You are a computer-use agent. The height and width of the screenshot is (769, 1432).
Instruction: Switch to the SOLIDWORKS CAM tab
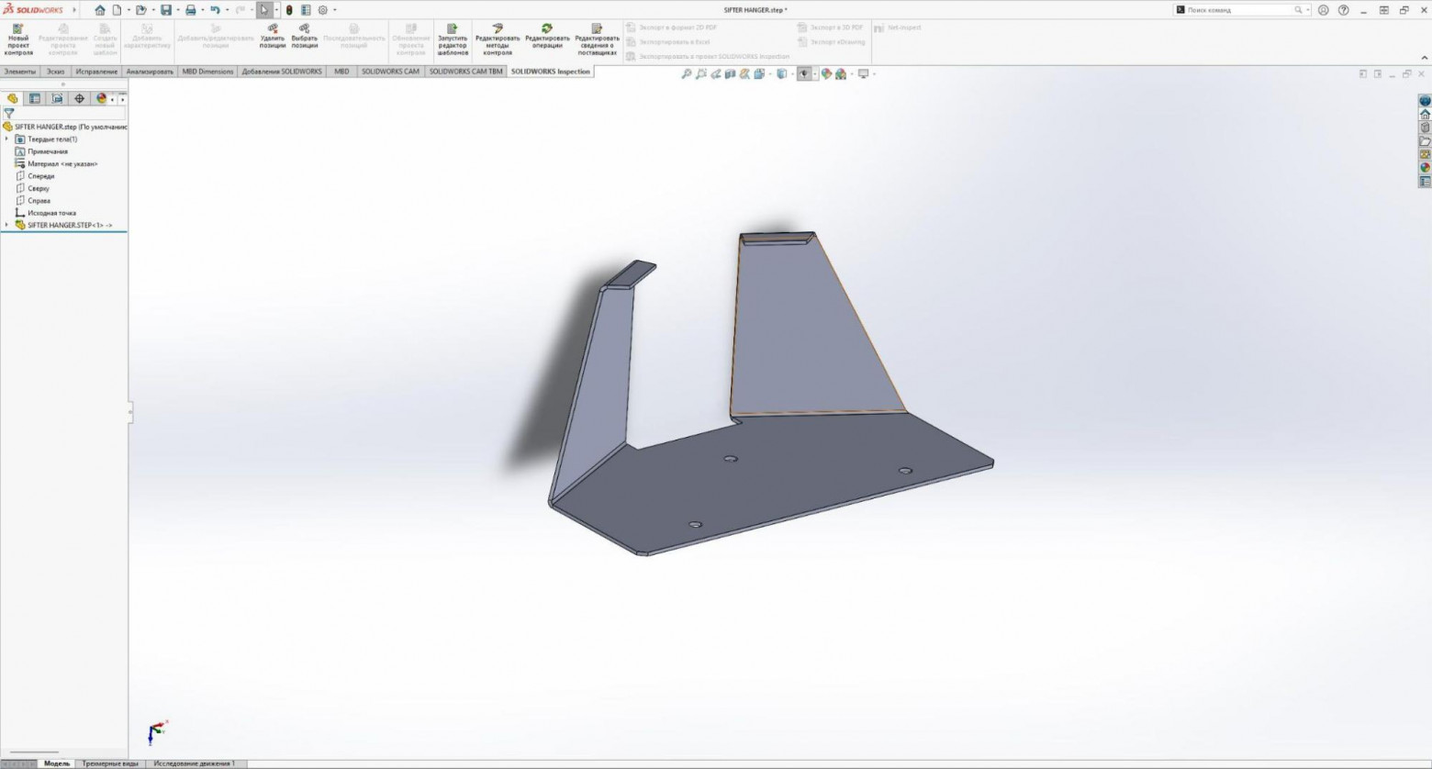[x=390, y=71]
